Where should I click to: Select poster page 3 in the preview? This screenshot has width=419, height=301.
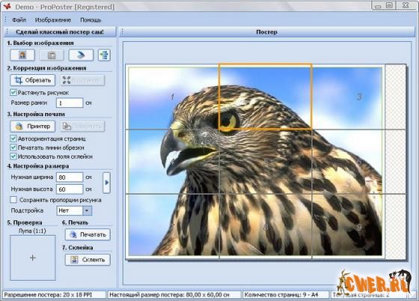click(348, 97)
